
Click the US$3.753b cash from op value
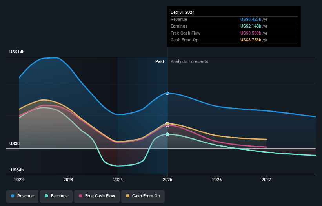coord(251,40)
